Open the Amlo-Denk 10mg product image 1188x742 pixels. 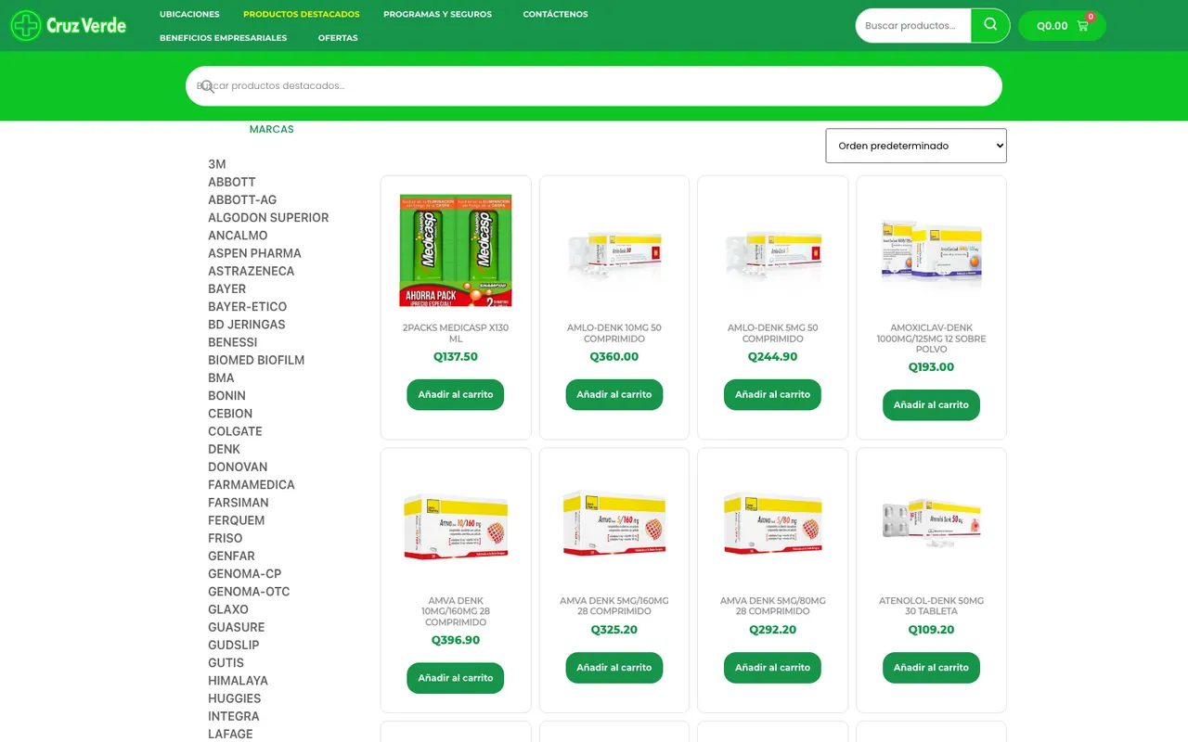614,250
